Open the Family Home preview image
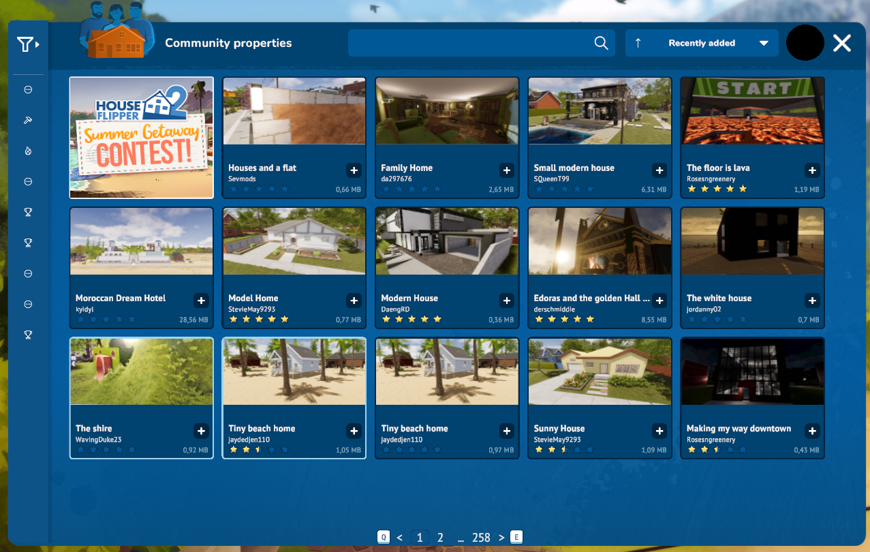Screen dimensions: 870x552 (x=447, y=110)
